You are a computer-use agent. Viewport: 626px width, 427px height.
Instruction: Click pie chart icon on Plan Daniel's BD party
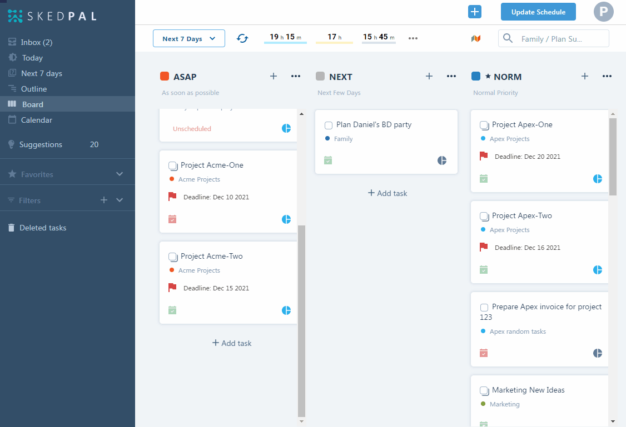coord(442,160)
